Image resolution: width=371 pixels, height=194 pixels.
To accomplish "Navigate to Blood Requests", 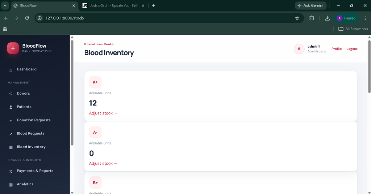I will [30, 133].
